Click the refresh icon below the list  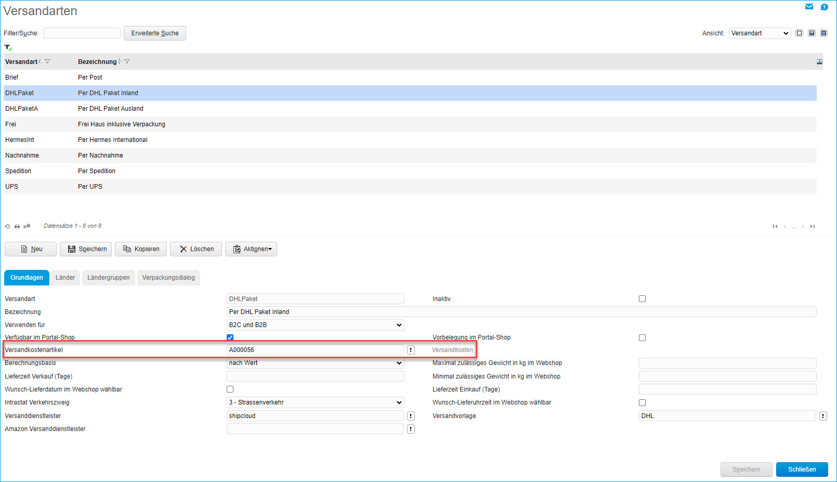point(7,227)
